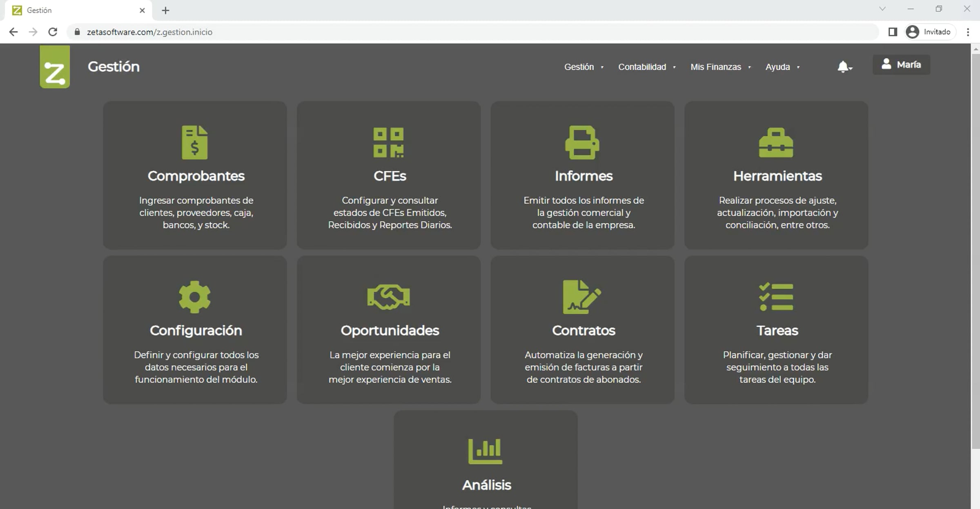
Task: Click the Configuración gear icon
Action: point(195,297)
